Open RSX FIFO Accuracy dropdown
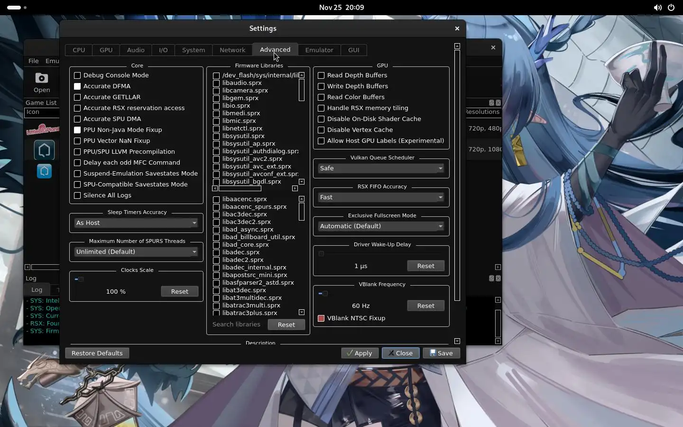683x427 pixels. pyautogui.click(x=381, y=197)
